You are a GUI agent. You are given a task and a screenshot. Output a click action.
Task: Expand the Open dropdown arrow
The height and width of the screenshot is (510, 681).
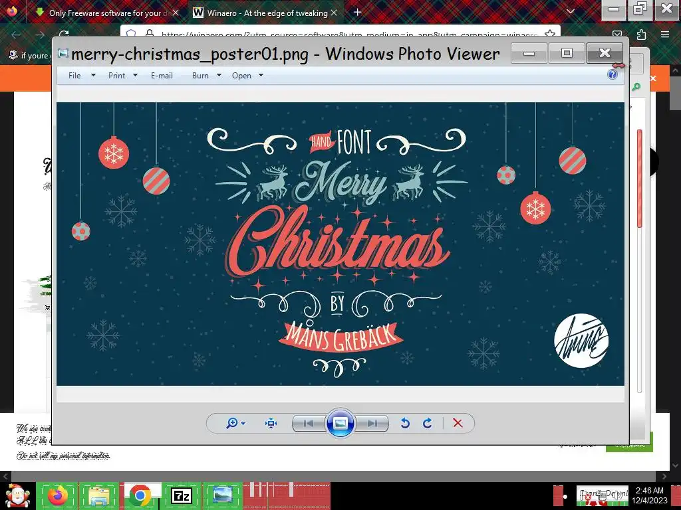coord(261,75)
